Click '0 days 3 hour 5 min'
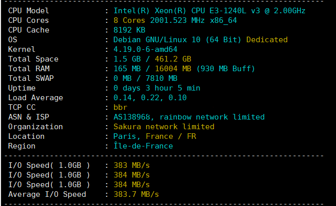Image resolution: width=336 pixels, height=206 pixels. click(x=157, y=88)
